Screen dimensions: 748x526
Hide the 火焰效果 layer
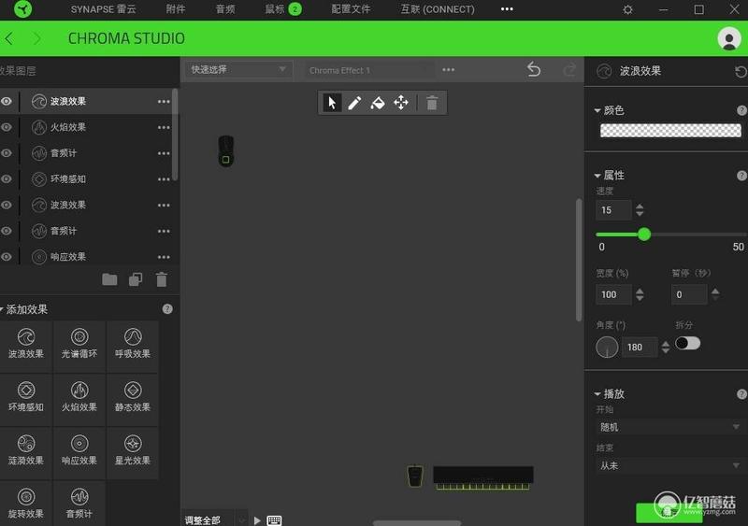(7, 127)
